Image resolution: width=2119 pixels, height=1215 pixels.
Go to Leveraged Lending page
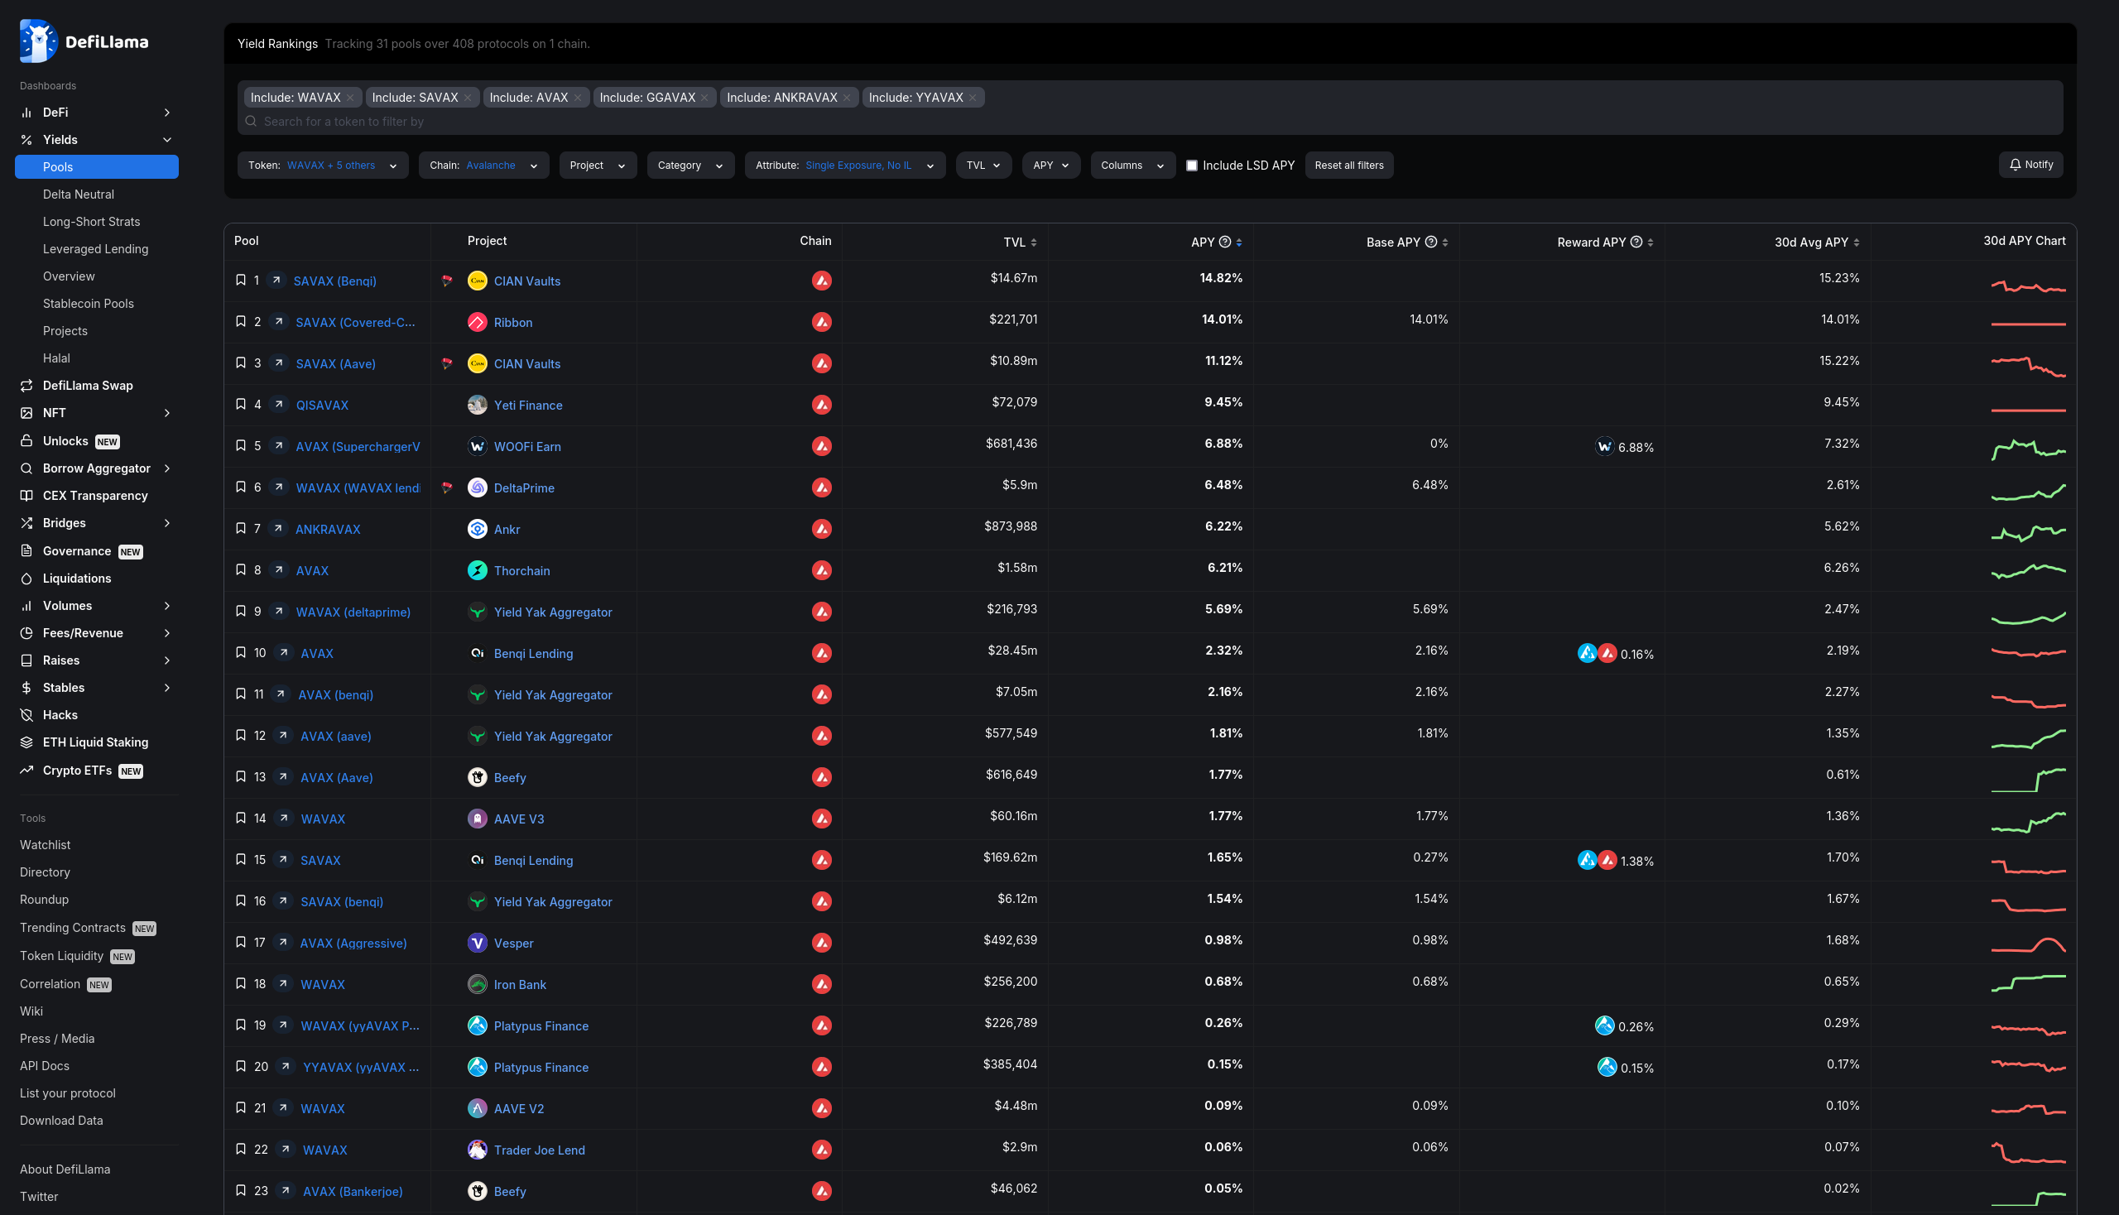coord(95,248)
